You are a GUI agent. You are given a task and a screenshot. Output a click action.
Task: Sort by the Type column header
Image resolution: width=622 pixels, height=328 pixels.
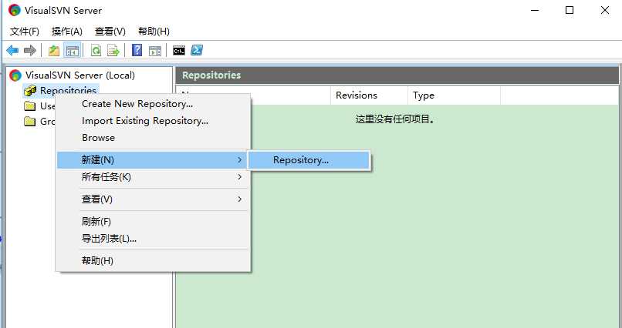[454, 95]
